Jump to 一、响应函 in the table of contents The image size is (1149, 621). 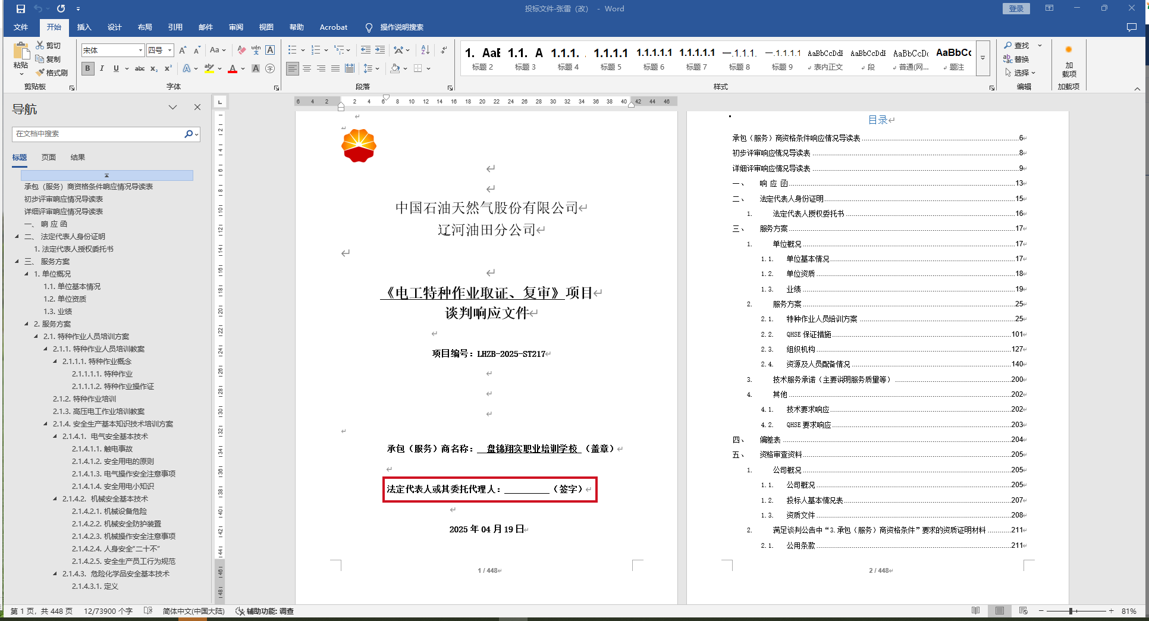click(x=879, y=183)
